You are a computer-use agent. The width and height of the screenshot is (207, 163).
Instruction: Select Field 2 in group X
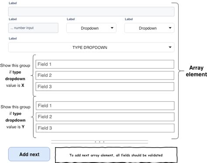(105, 75)
